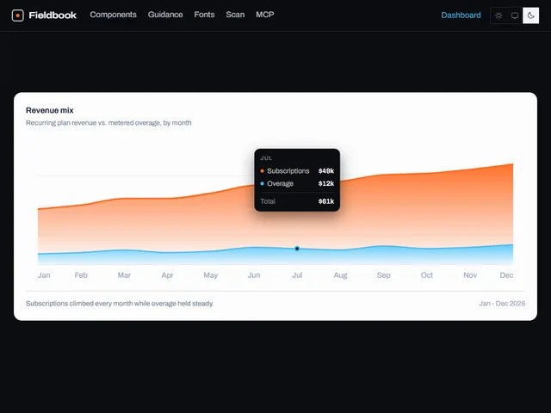Open the Dashboard link
The width and height of the screenshot is (551, 413).
click(x=461, y=15)
